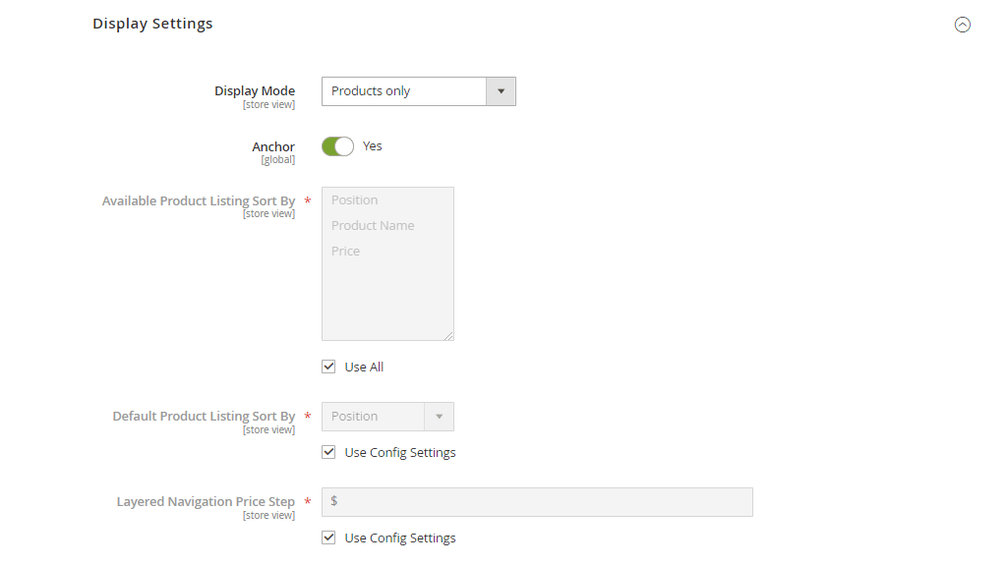Click the Use All checkbox label text

(x=363, y=366)
